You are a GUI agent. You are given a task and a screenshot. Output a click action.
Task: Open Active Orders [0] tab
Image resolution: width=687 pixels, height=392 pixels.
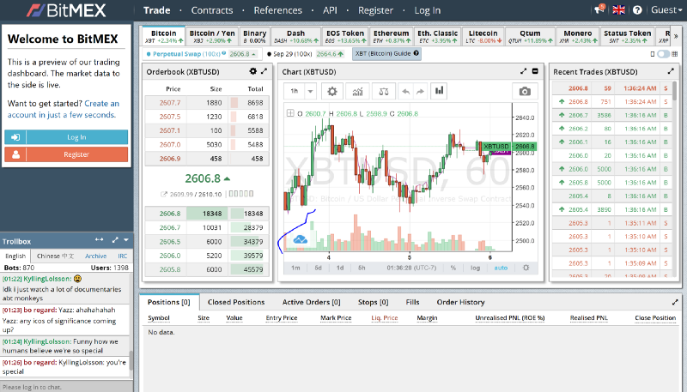pyautogui.click(x=311, y=302)
